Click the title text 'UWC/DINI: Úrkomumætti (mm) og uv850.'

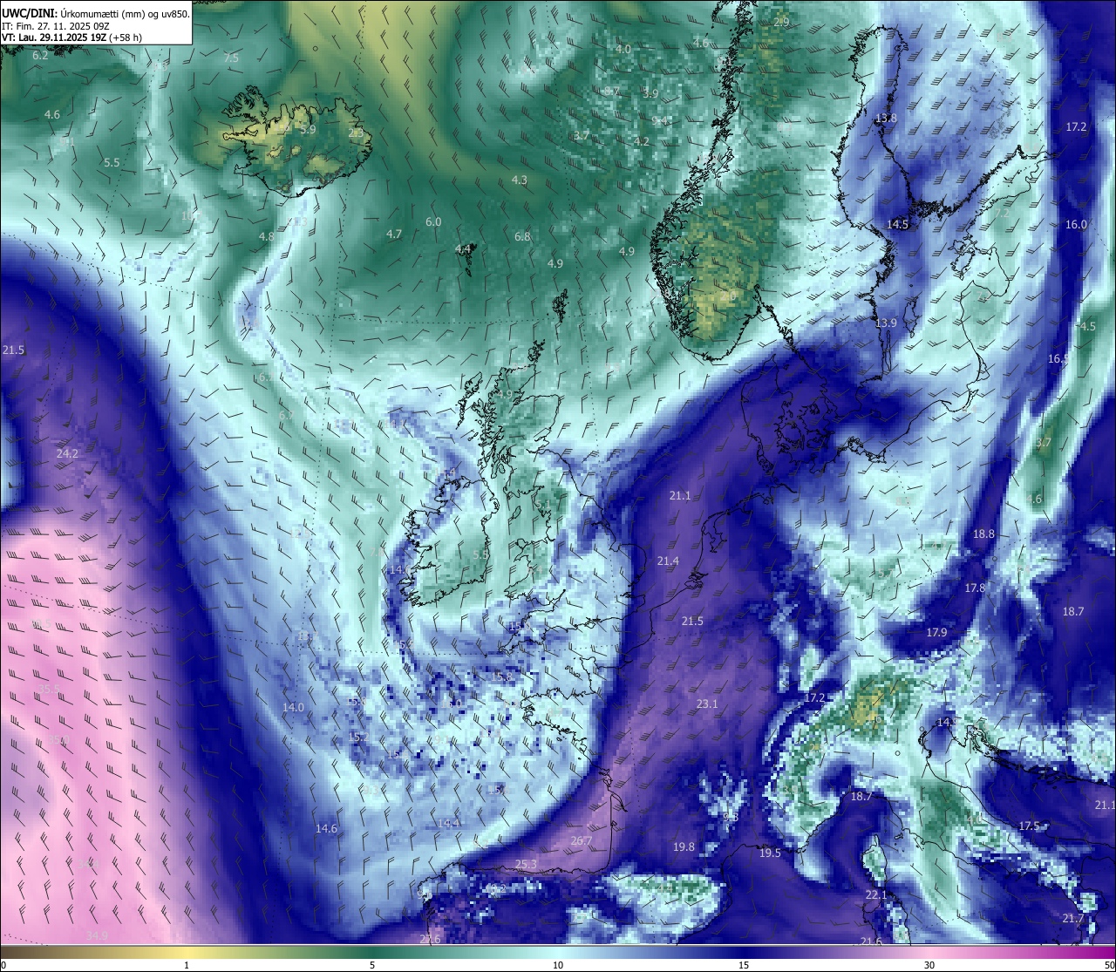click(96, 14)
